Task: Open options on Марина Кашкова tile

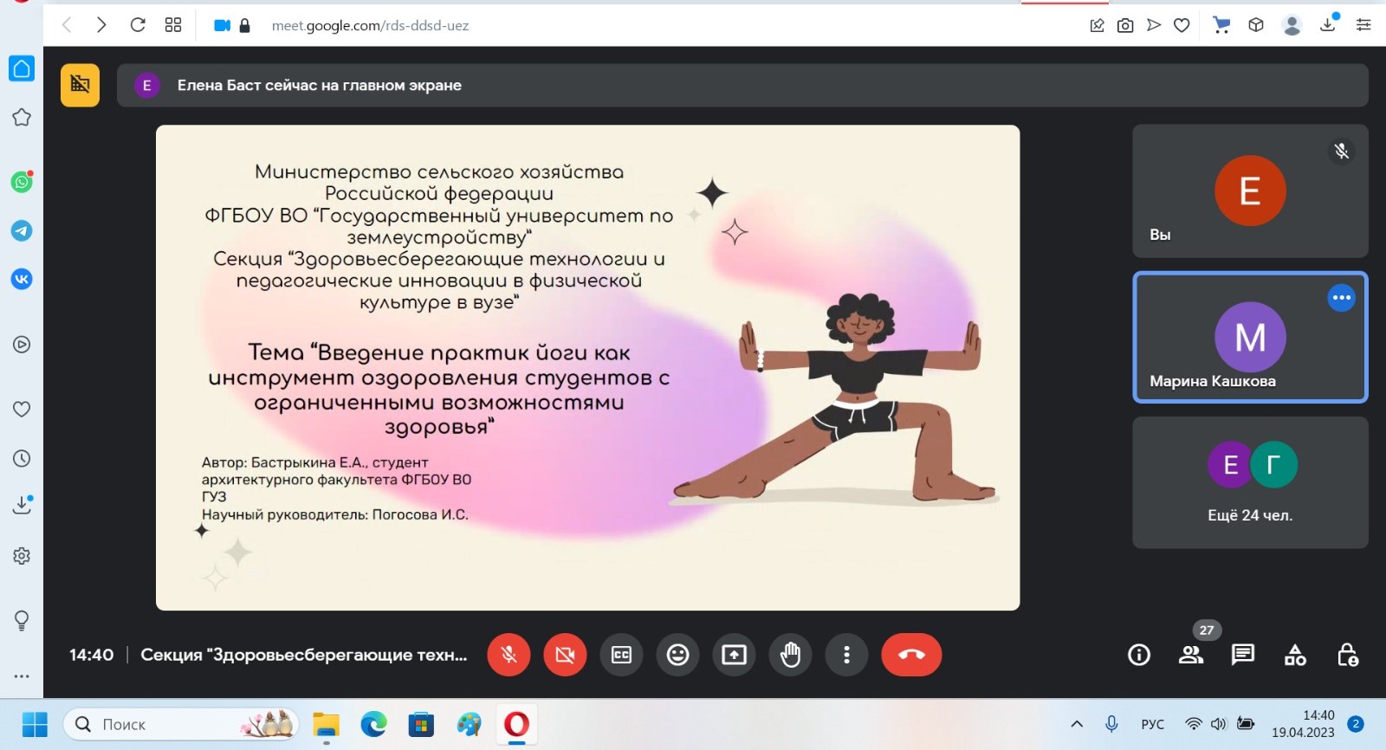Action: tap(1341, 298)
